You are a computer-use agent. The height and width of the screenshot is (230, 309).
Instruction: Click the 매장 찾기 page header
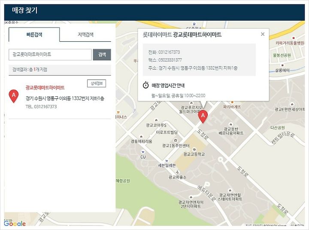[x=24, y=10]
